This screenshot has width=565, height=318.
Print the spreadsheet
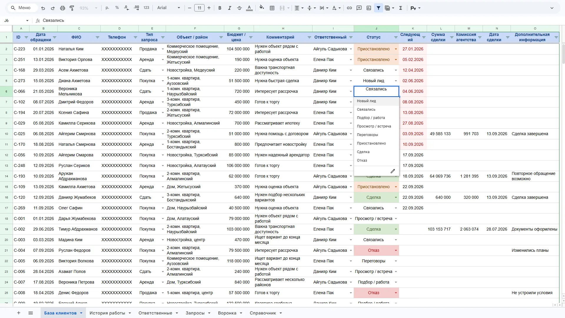(x=62, y=8)
